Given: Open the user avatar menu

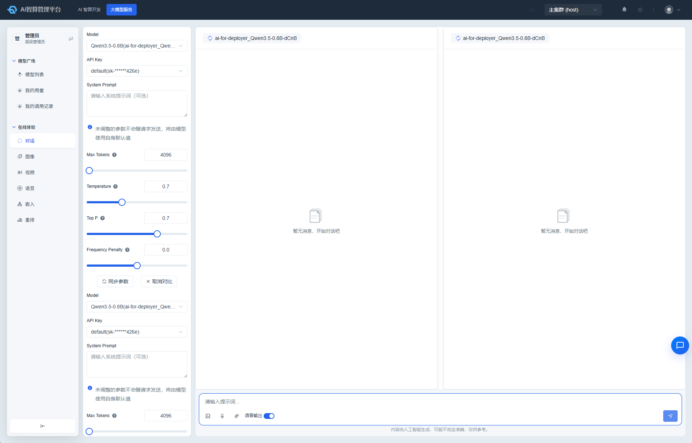Looking at the screenshot, I should pyautogui.click(x=673, y=10).
